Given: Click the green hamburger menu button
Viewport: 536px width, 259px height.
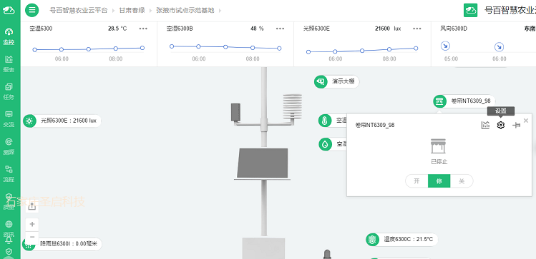Looking at the screenshot, I should pyautogui.click(x=31, y=10).
